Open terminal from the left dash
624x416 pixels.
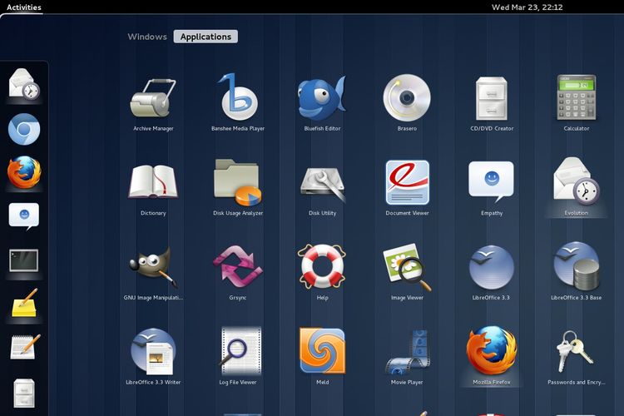(x=24, y=260)
